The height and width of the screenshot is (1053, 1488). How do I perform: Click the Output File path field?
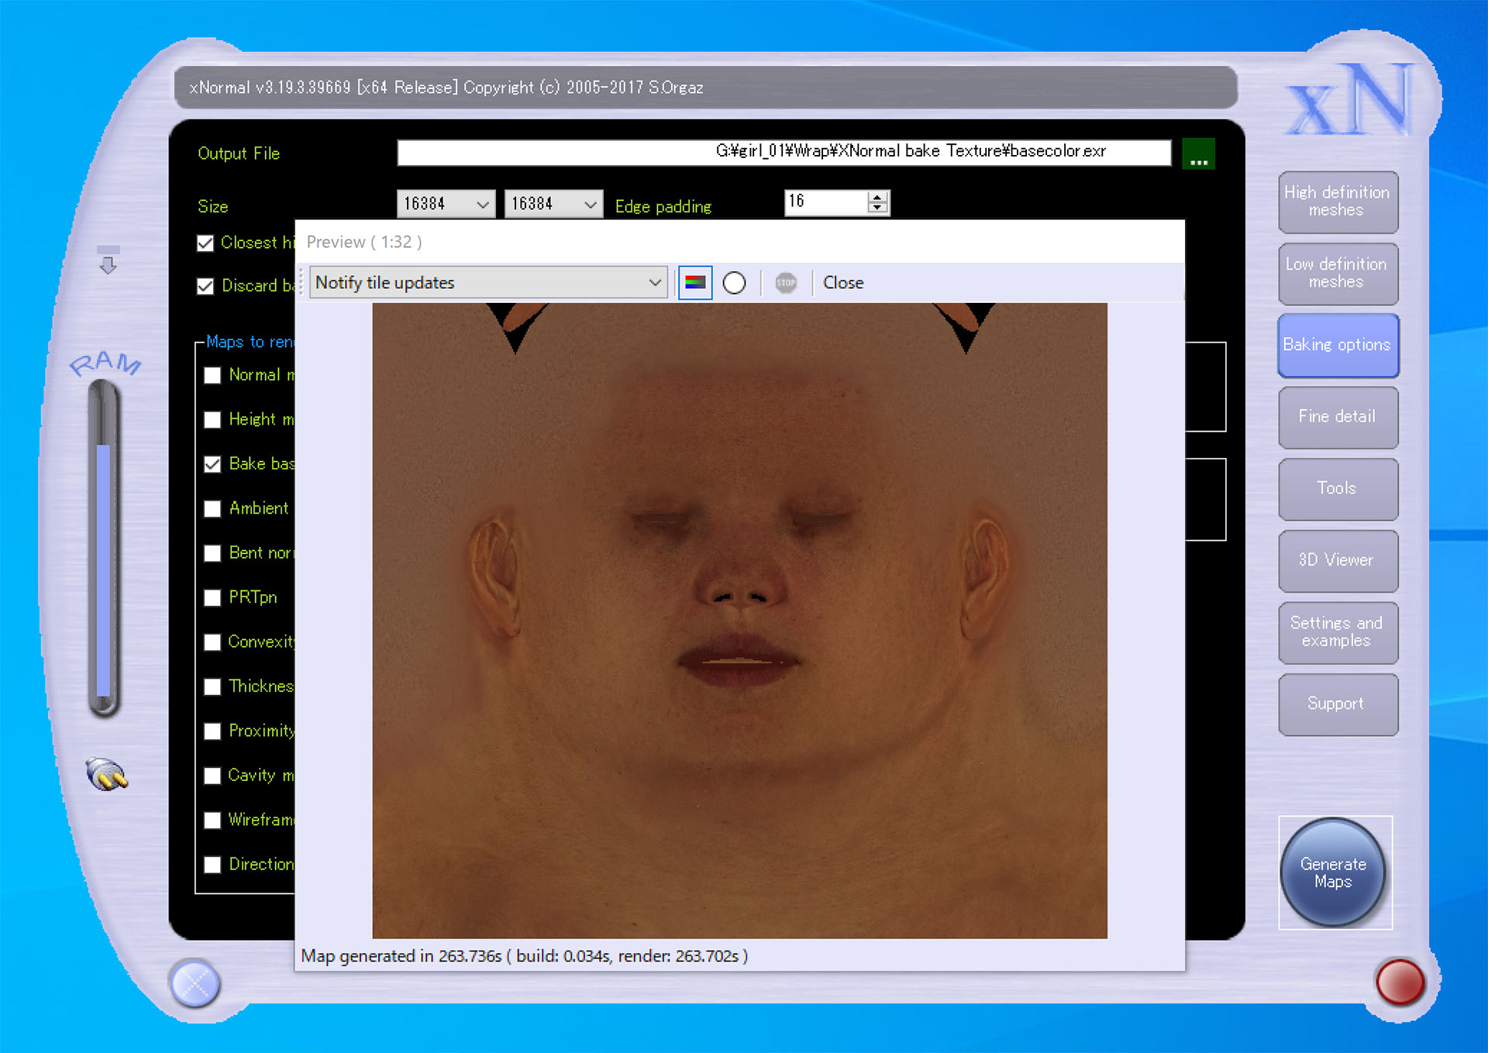[x=784, y=153]
